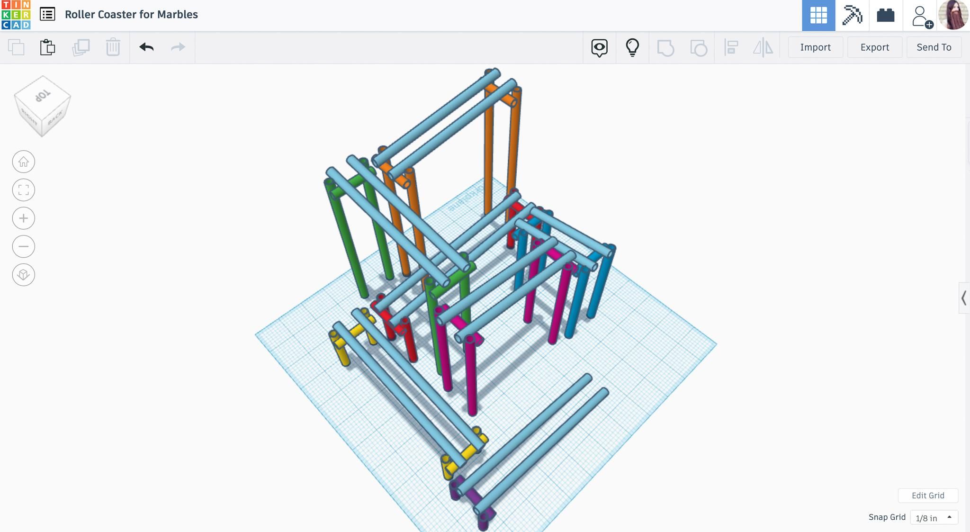Image resolution: width=970 pixels, height=532 pixels.
Task: Delete shapes using the trash icon
Action: tap(113, 47)
